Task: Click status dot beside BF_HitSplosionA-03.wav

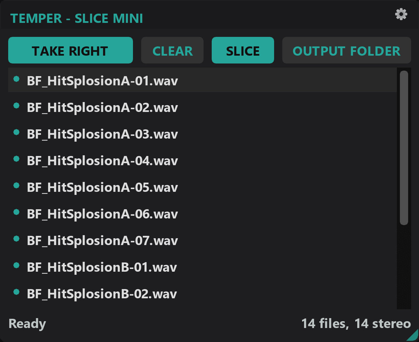Action: click(16, 132)
